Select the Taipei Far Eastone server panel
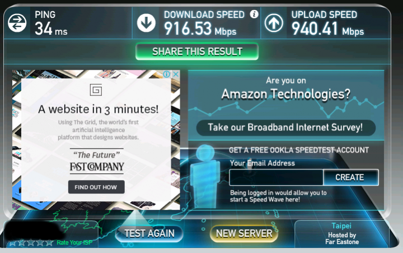This screenshot has height=253, width=403. tap(342, 234)
